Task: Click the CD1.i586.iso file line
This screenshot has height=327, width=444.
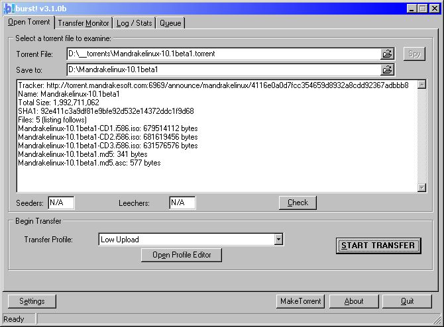Action: click(x=108, y=128)
